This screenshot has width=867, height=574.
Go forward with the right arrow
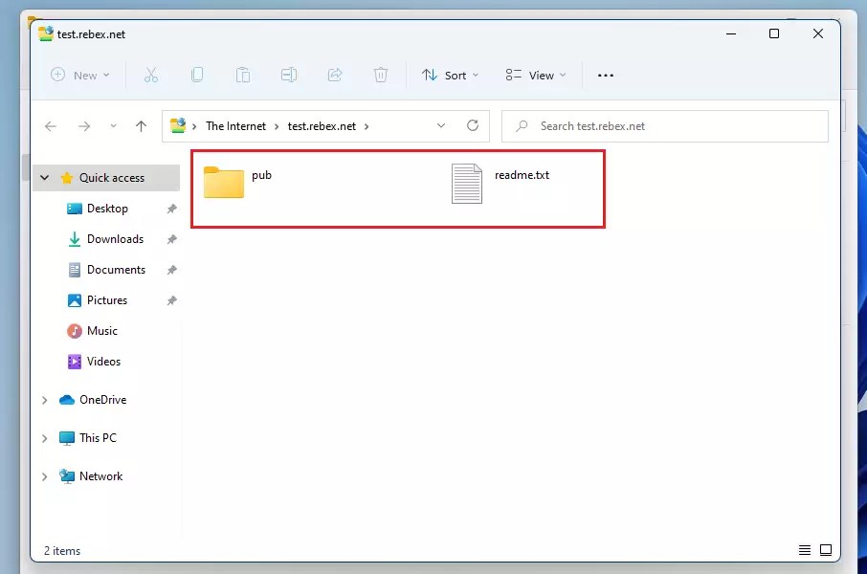pyautogui.click(x=84, y=126)
